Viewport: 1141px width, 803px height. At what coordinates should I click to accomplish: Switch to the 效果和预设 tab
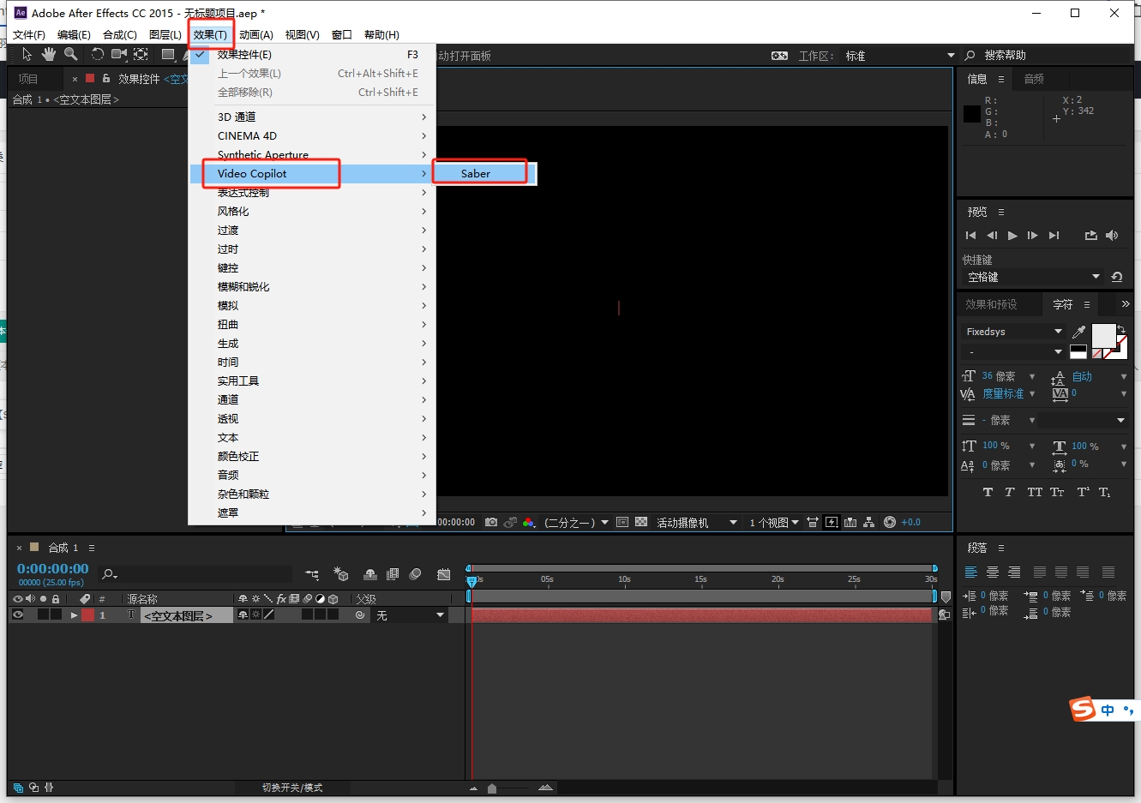991,304
